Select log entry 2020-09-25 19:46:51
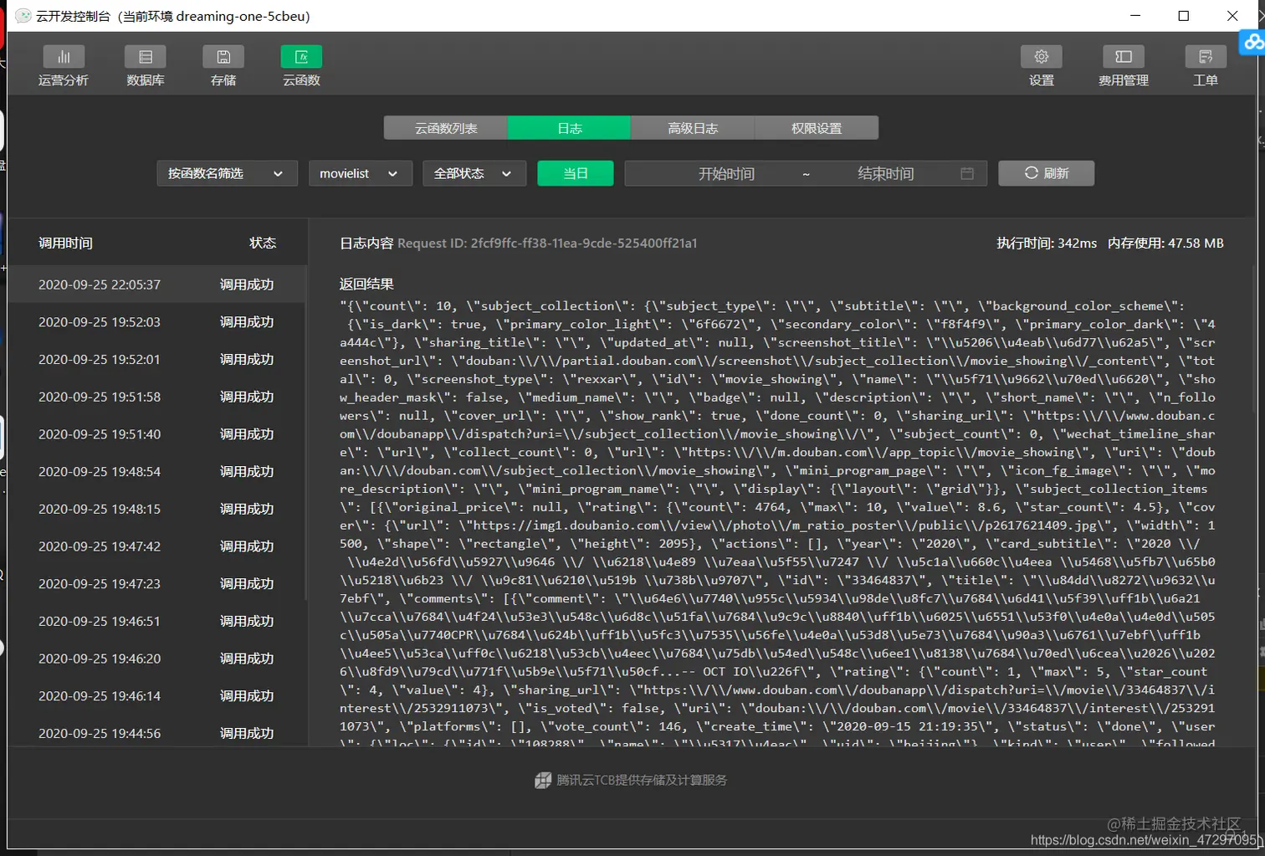 (x=157, y=621)
